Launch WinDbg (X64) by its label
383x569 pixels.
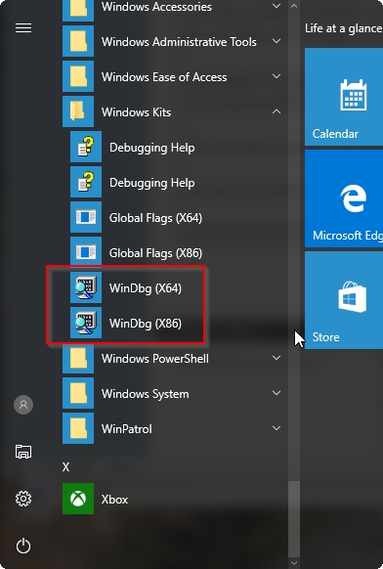point(145,288)
